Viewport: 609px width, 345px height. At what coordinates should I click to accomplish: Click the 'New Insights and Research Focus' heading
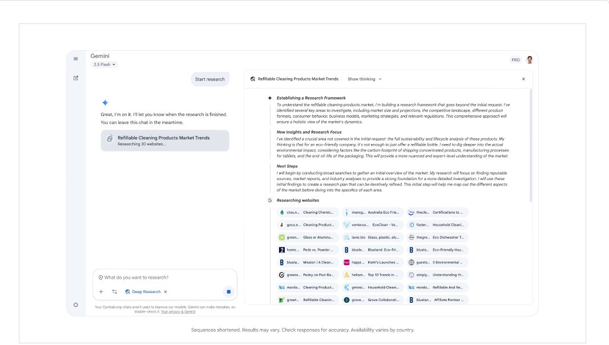(x=309, y=132)
